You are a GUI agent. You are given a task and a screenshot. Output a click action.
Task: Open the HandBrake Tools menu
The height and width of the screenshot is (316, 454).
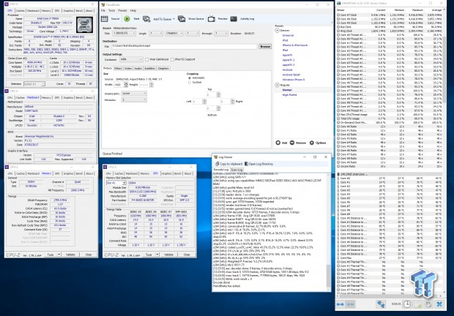click(x=112, y=10)
